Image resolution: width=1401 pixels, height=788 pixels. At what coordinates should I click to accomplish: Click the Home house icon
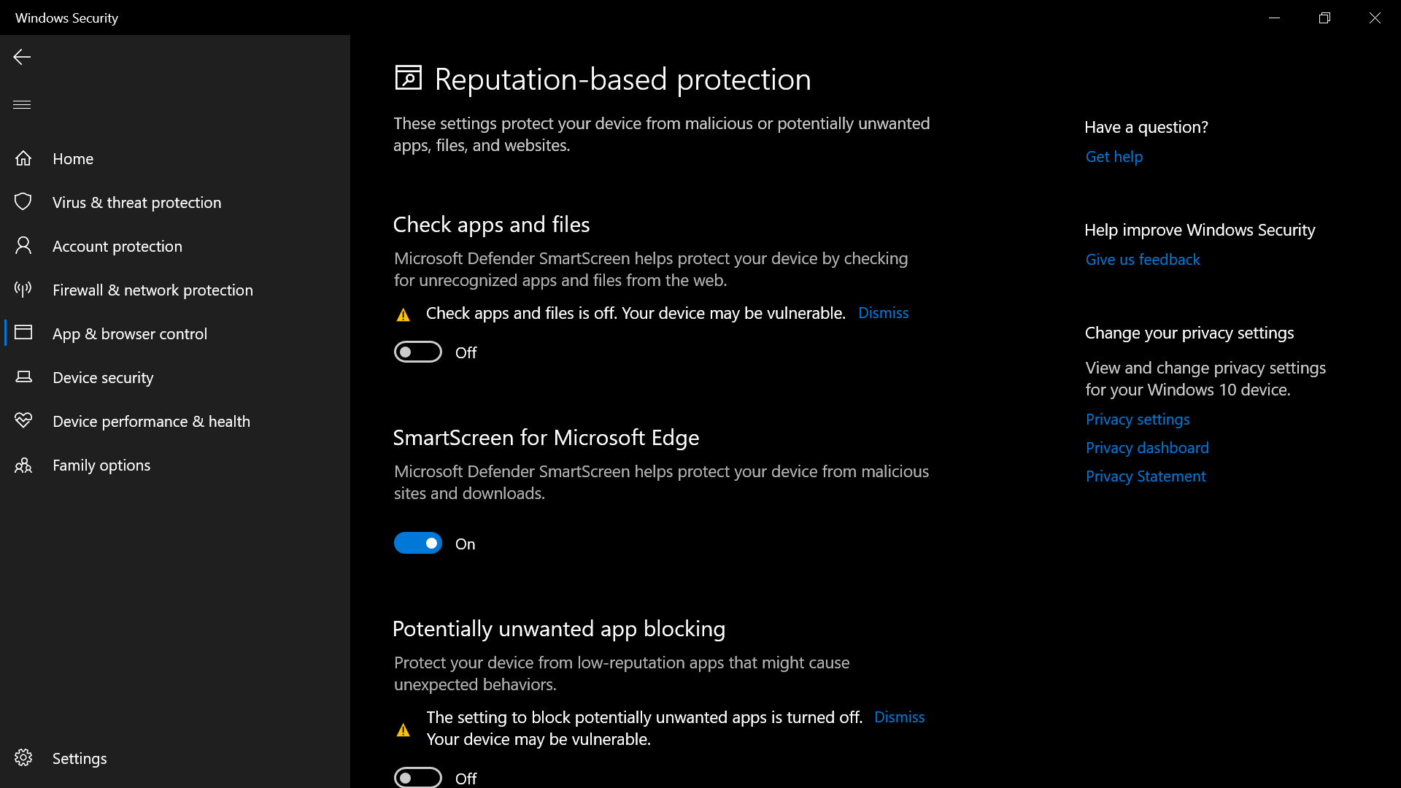click(x=23, y=158)
